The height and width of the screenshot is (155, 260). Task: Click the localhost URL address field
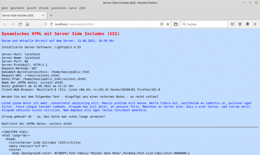tap(104, 24)
